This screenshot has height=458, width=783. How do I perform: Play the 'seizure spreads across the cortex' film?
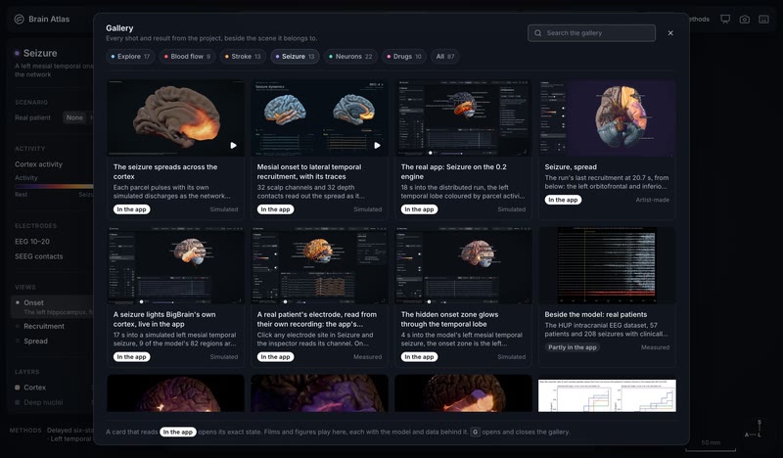click(233, 146)
